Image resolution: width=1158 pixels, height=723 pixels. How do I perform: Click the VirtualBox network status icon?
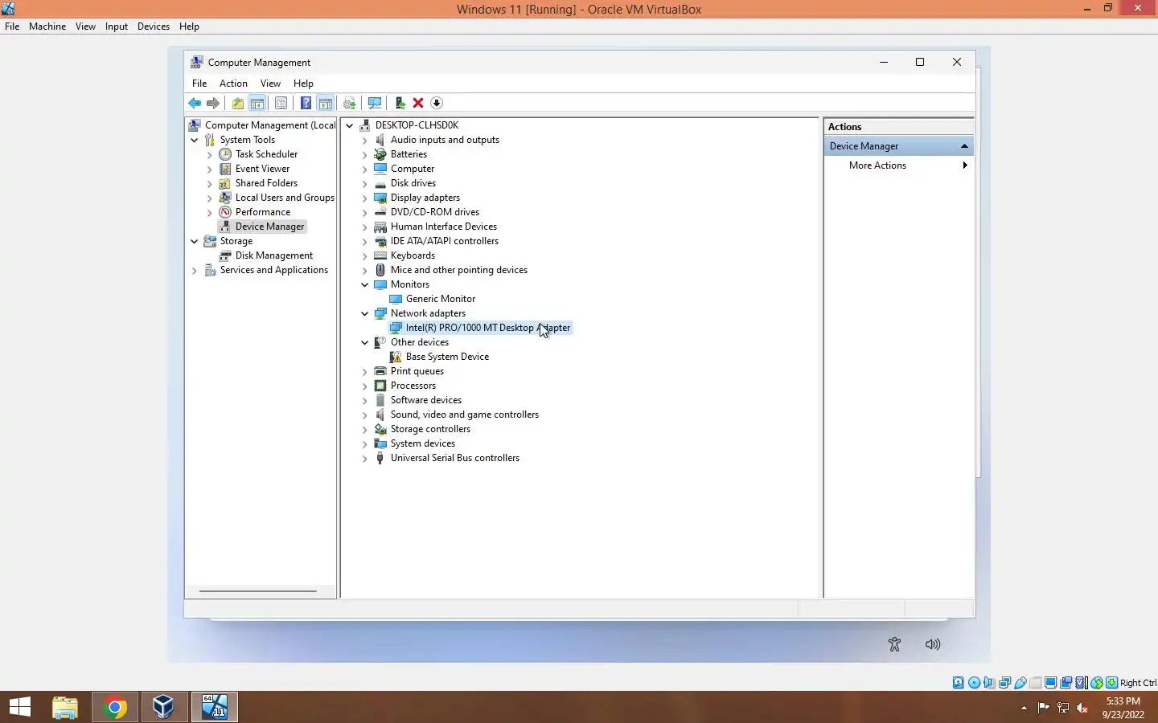click(1005, 683)
